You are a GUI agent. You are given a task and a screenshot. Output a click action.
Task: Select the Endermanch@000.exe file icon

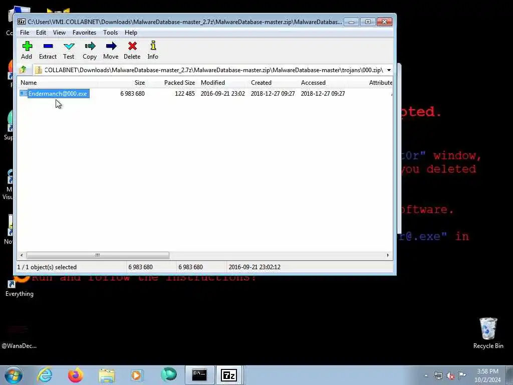[23, 94]
